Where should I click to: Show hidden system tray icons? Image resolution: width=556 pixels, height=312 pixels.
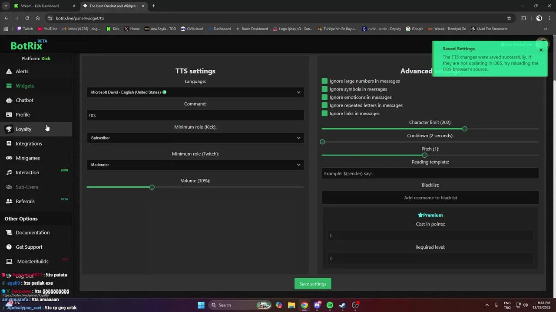[487, 305]
